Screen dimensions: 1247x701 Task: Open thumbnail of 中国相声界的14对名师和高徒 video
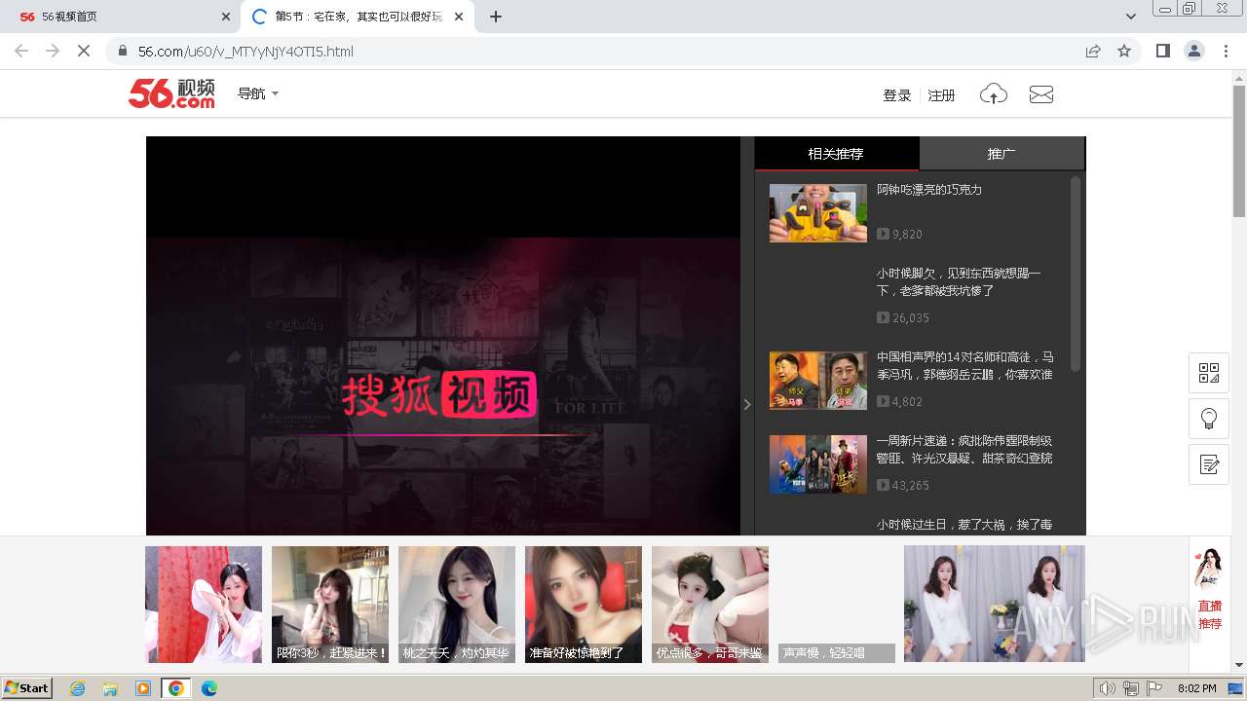tap(818, 381)
